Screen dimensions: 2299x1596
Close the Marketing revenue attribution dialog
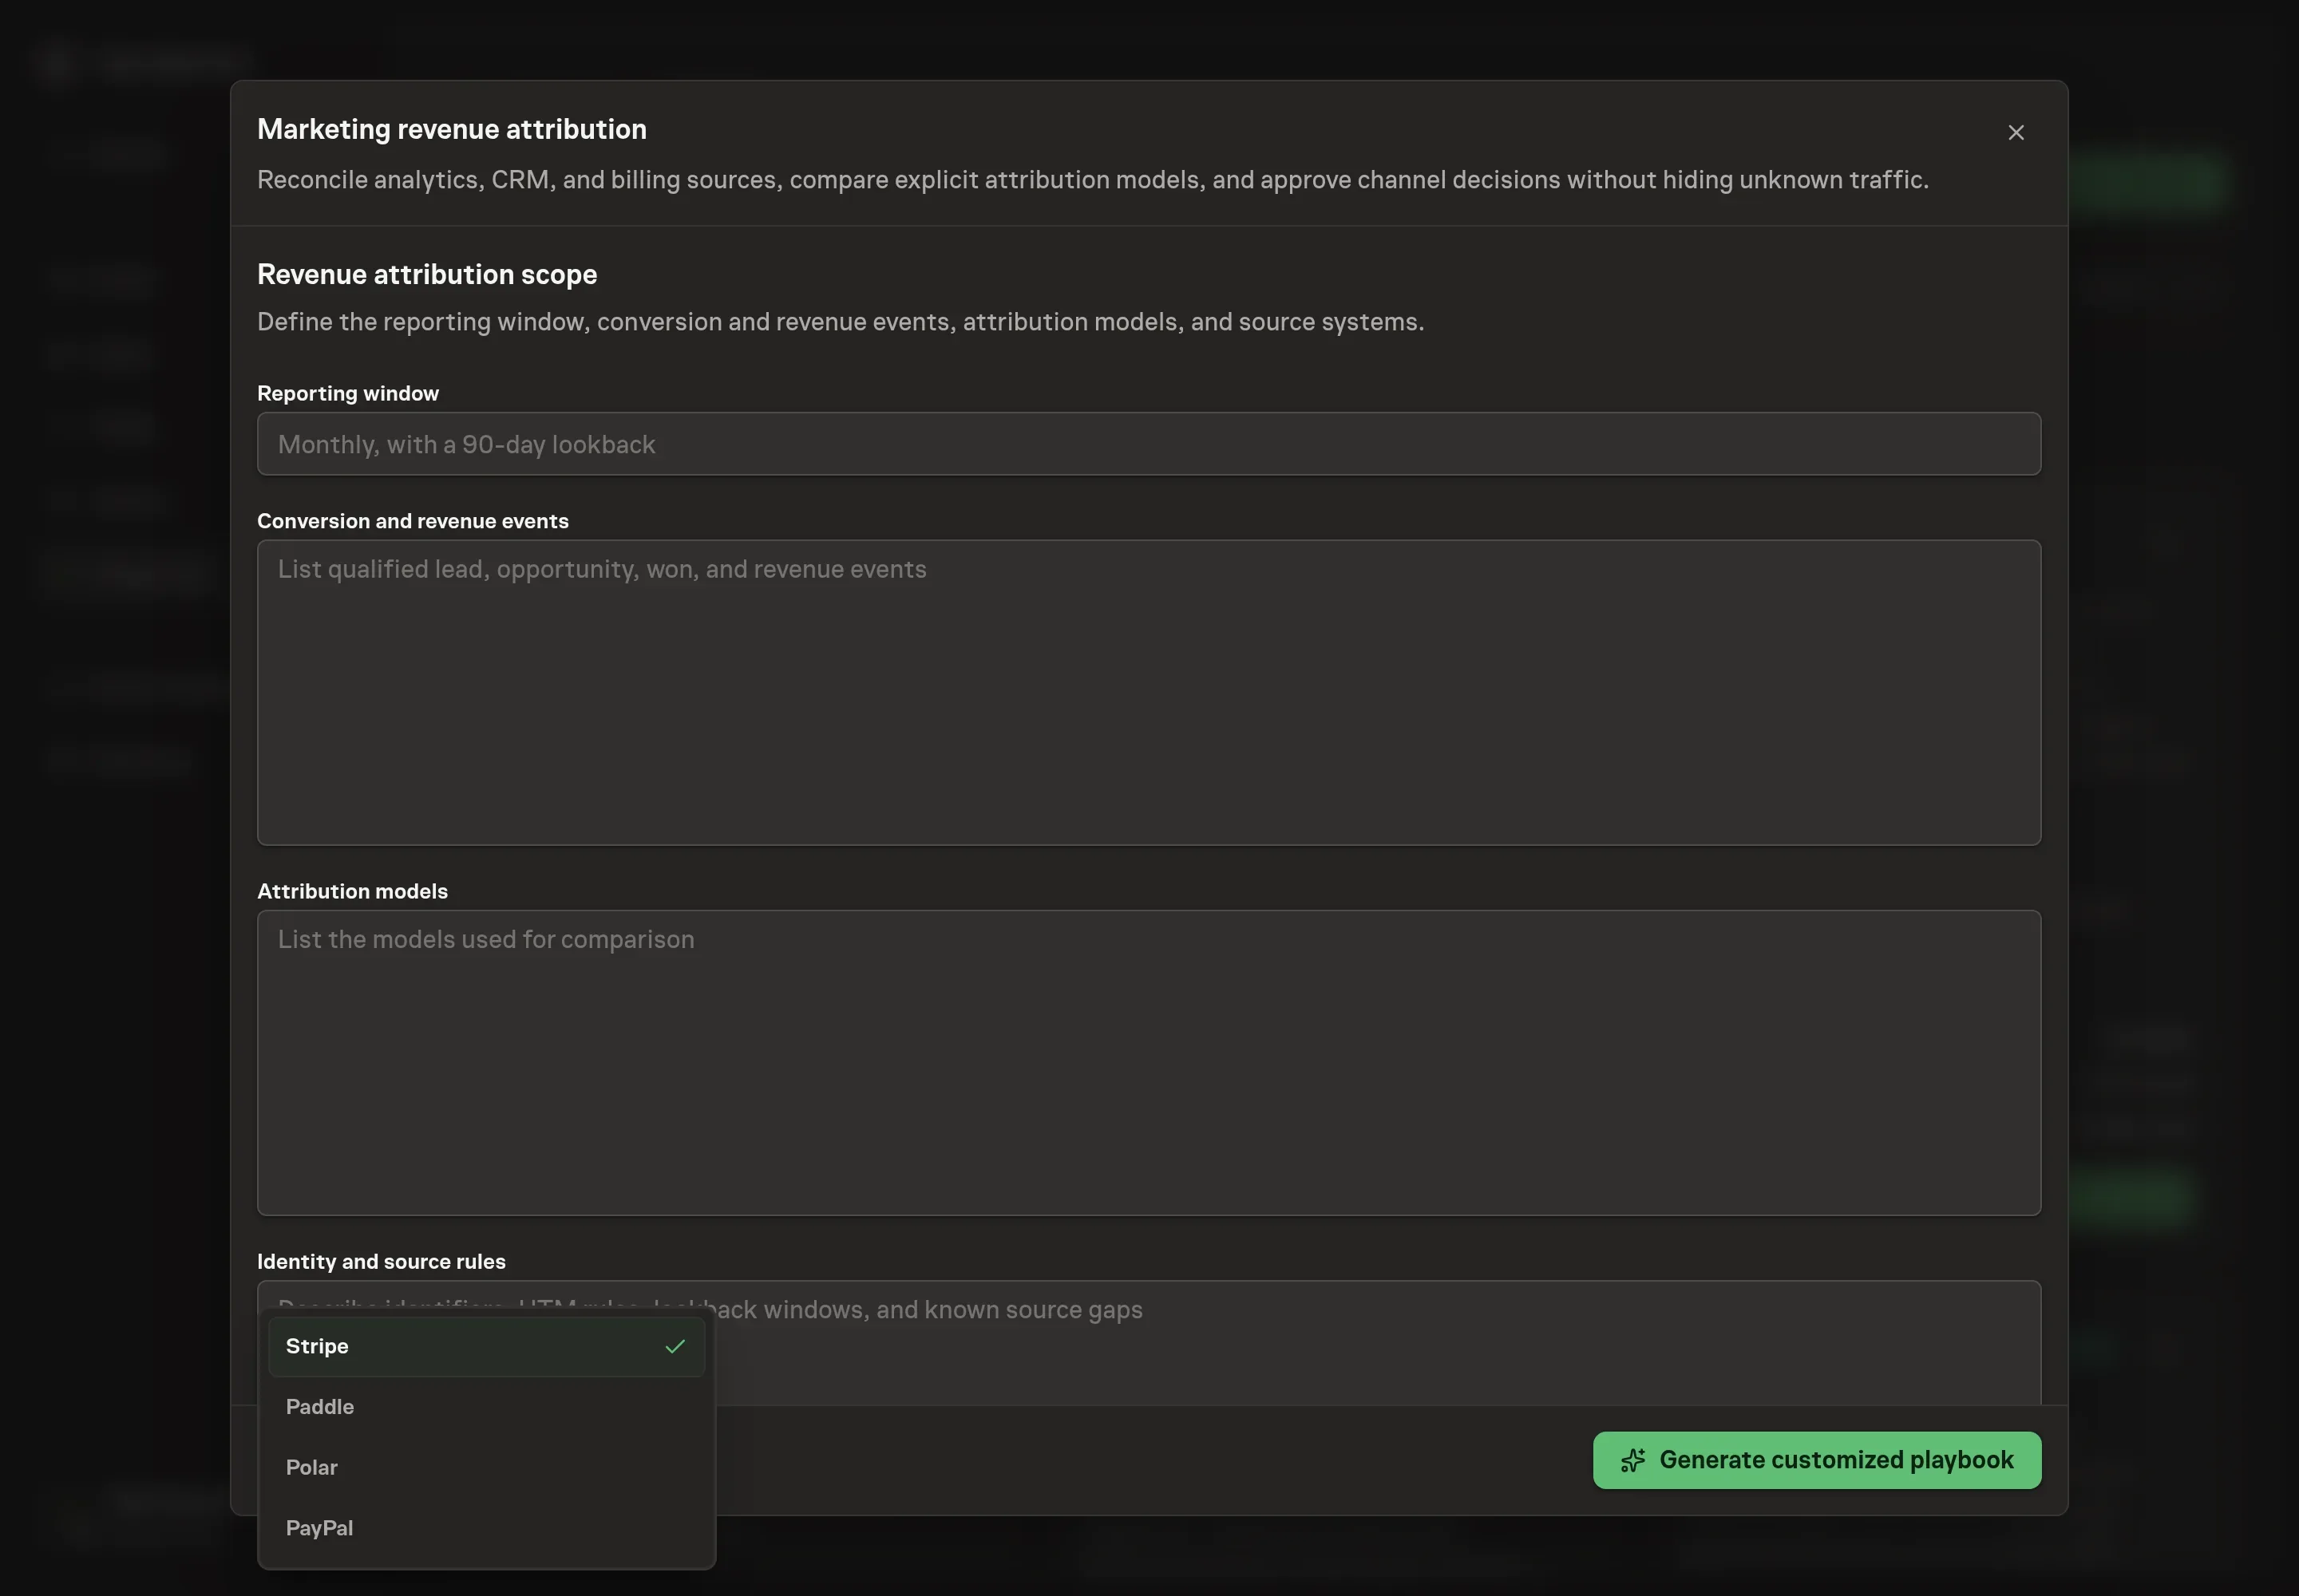(x=2015, y=133)
